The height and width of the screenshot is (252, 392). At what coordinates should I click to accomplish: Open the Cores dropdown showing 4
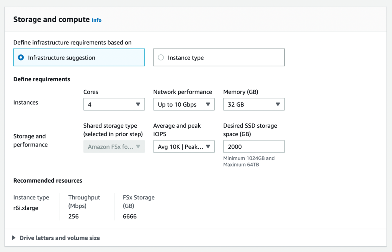click(114, 104)
